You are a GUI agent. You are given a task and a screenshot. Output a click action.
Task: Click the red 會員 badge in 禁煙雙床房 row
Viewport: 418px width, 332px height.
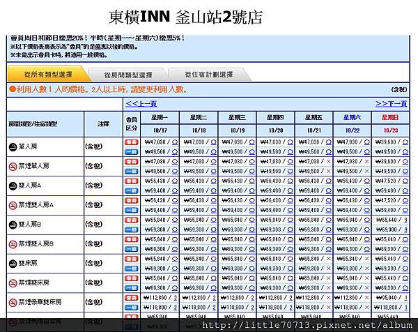coord(132,278)
